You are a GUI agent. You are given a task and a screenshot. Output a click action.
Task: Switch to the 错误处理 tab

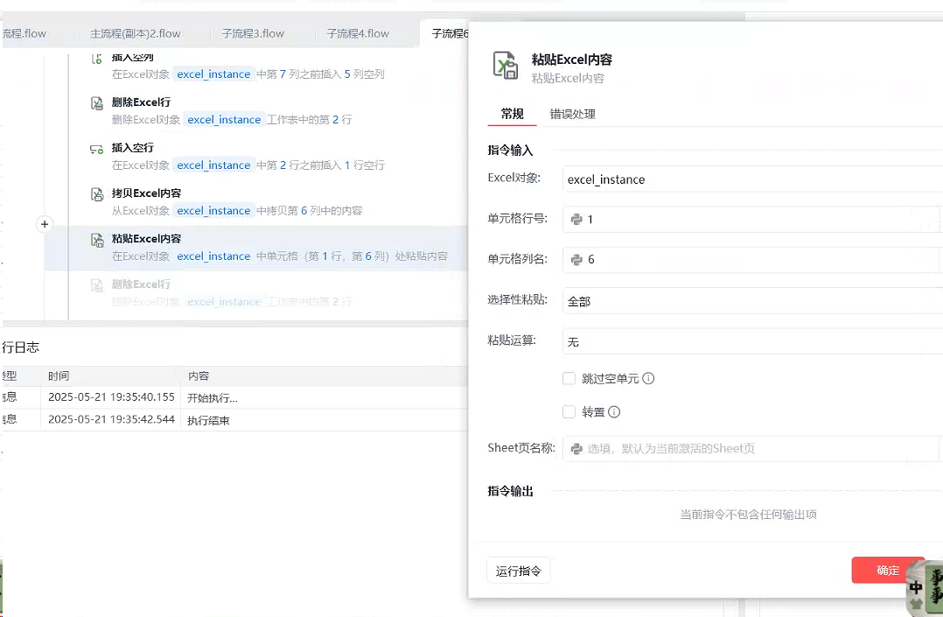coord(572,115)
